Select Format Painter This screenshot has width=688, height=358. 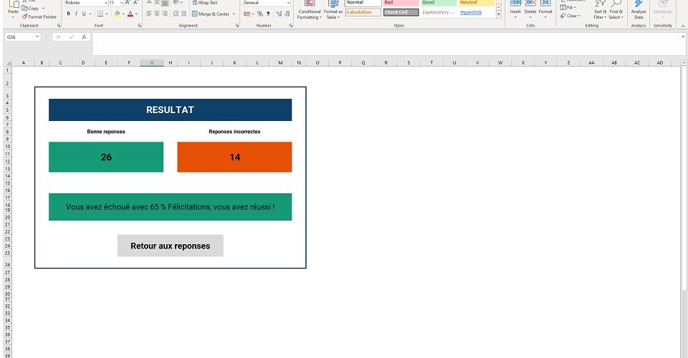[39, 16]
